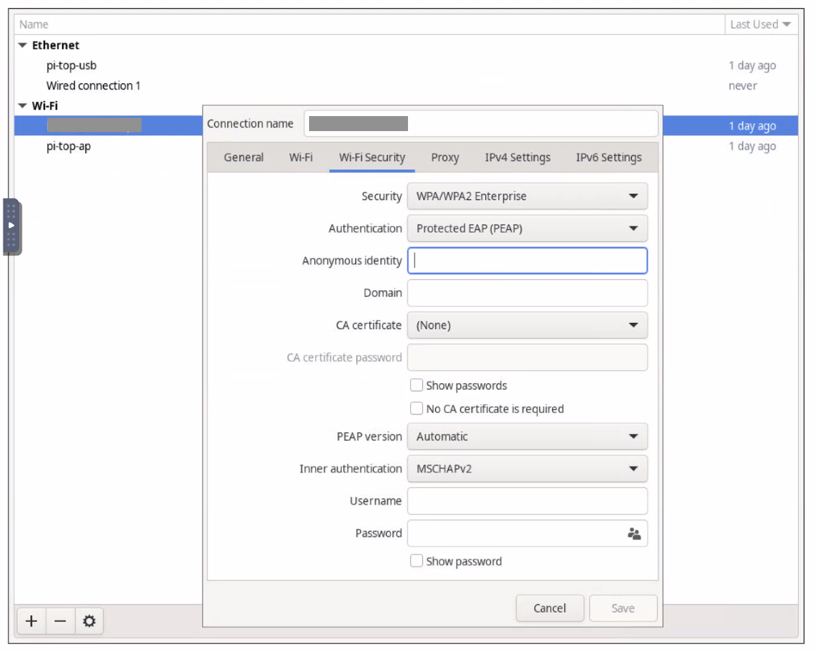Expand the CA certificate dropdown showing (None)
This screenshot has width=816, height=650.
(x=527, y=325)
